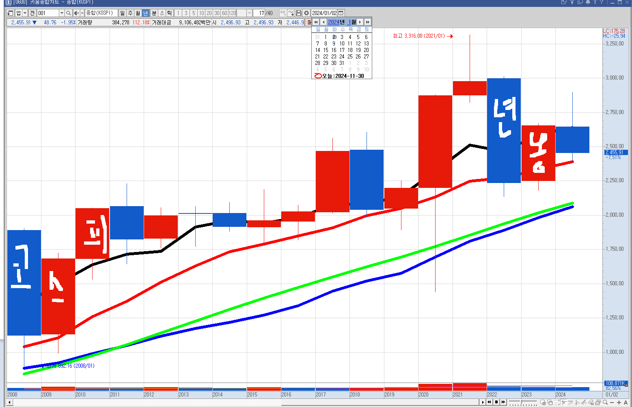632x407 pixels.
Task: Switch the chart to monthly (월) period
Action: pos(138,13)
